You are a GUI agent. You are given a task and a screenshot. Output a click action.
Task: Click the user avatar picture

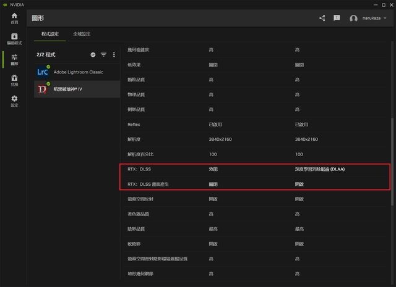coord(353,19)
